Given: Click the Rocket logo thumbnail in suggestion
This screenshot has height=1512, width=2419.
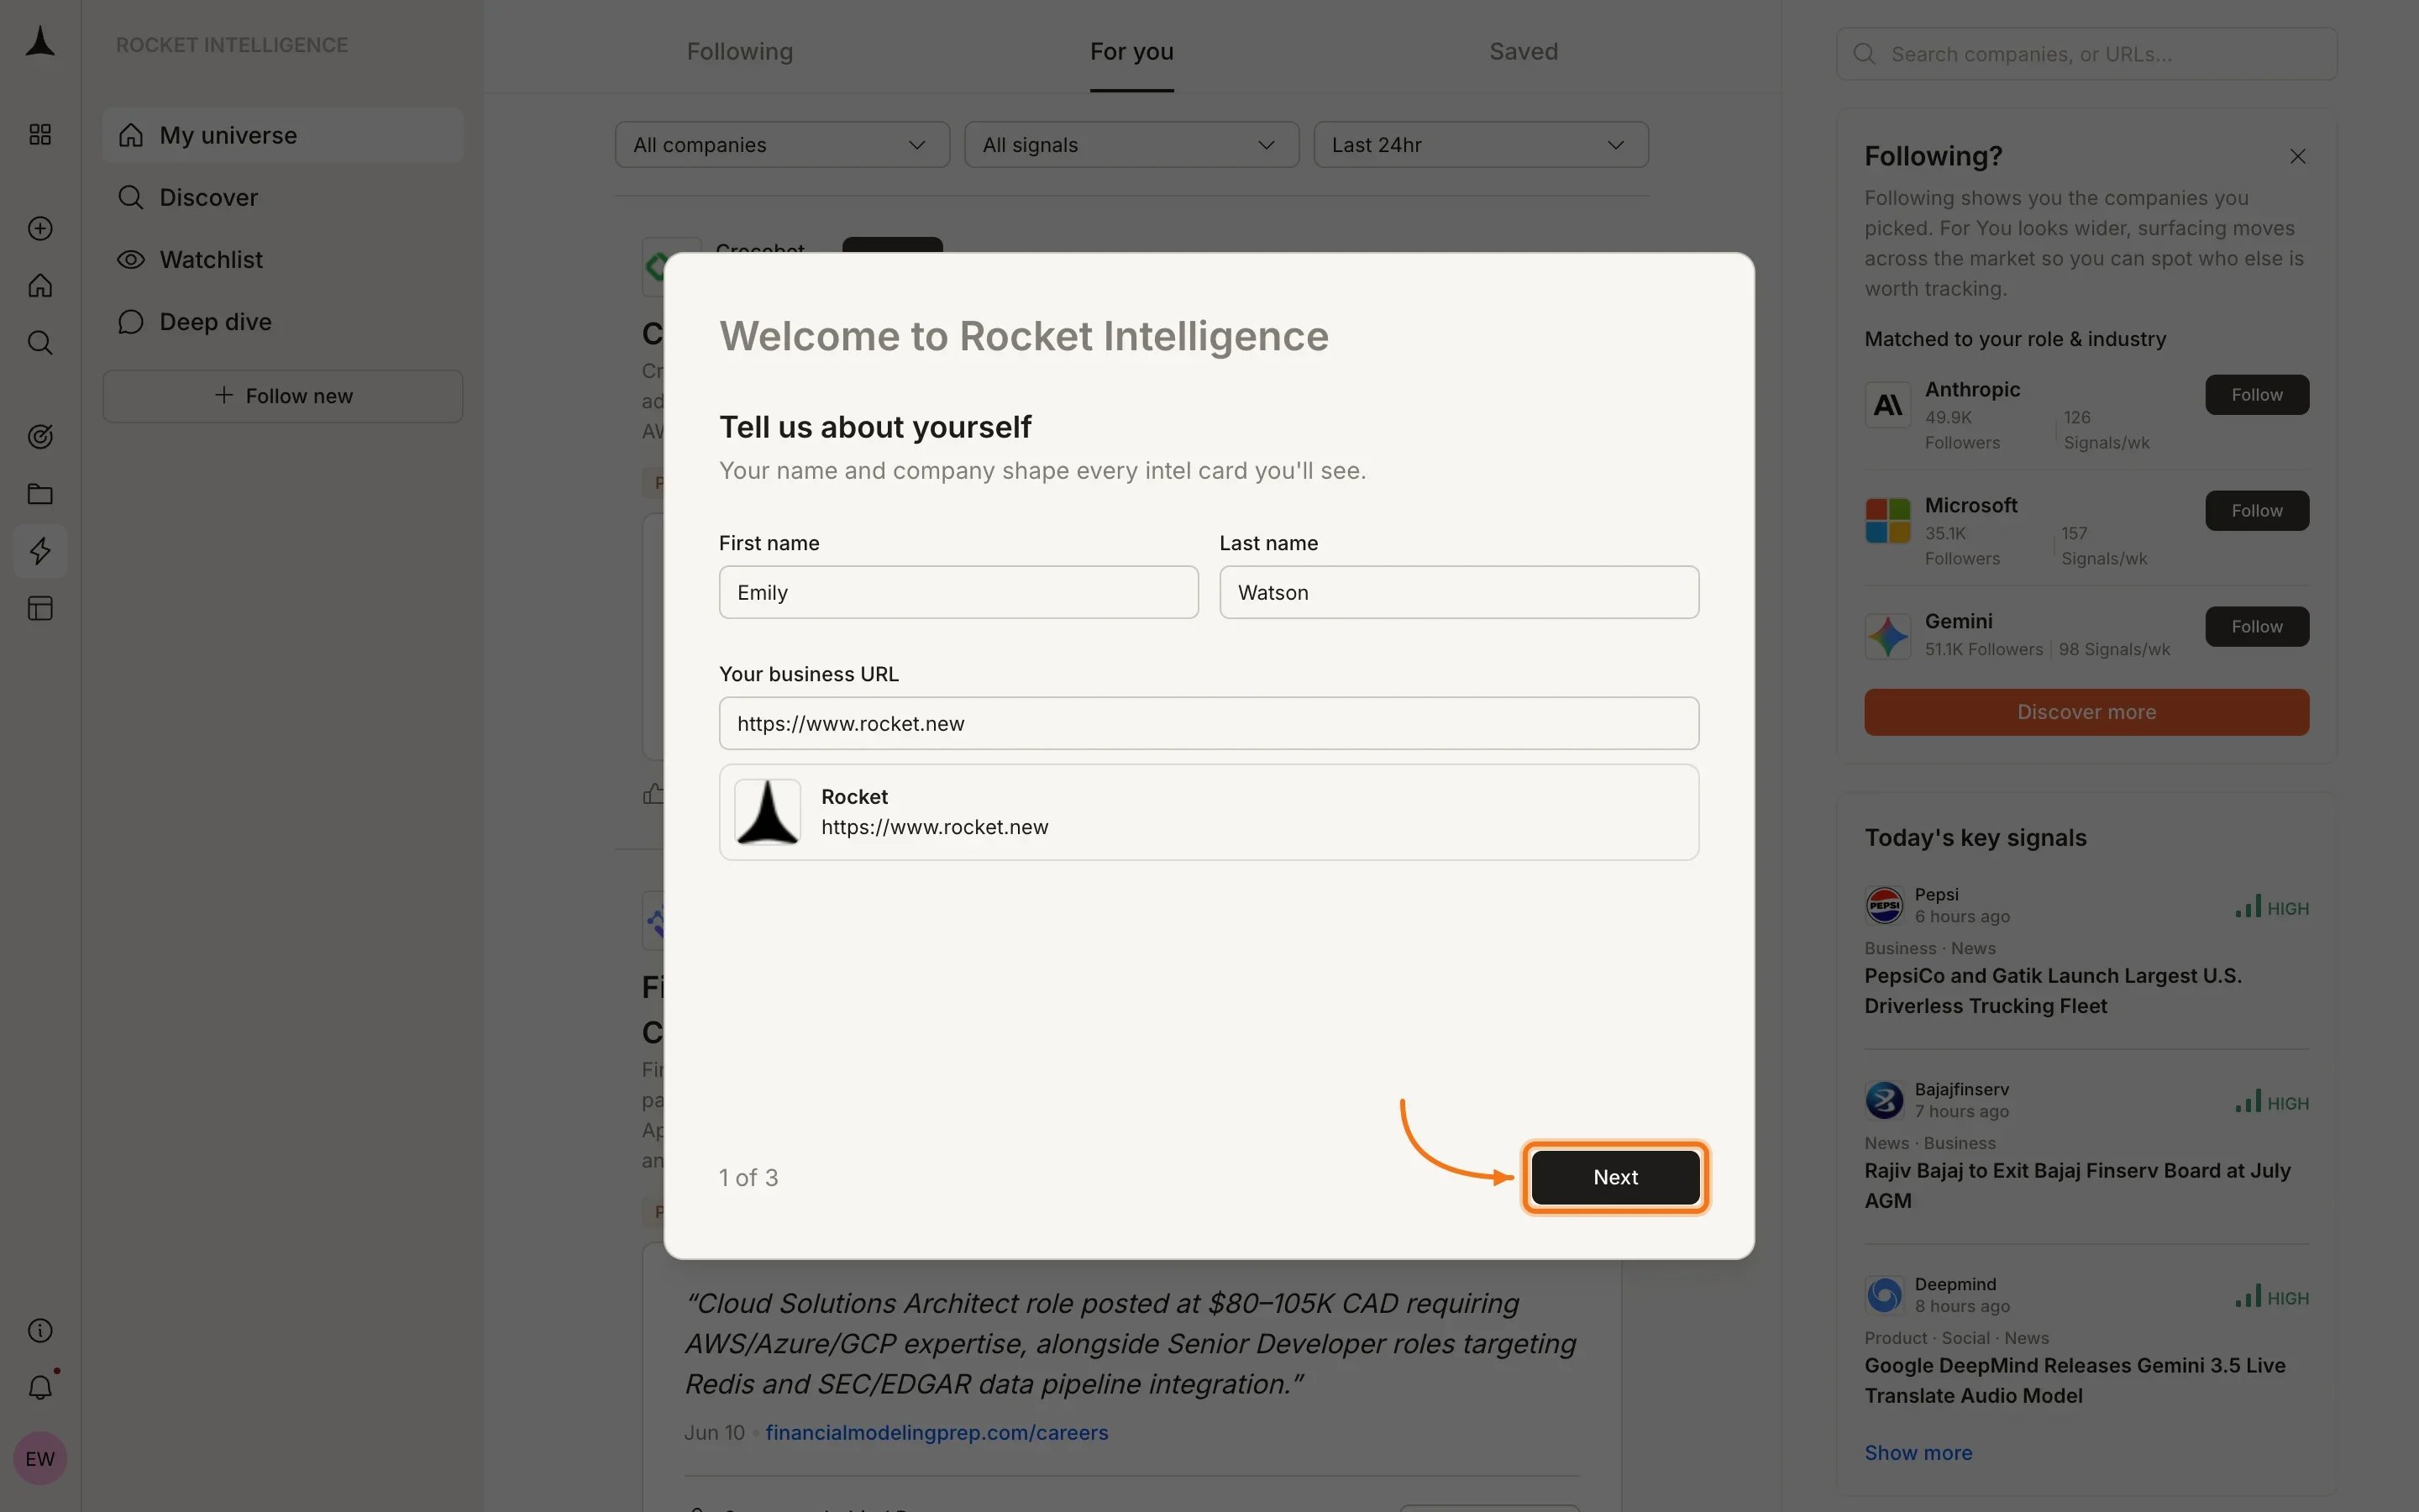Looking at the screenshot, I should coord(768,812).
